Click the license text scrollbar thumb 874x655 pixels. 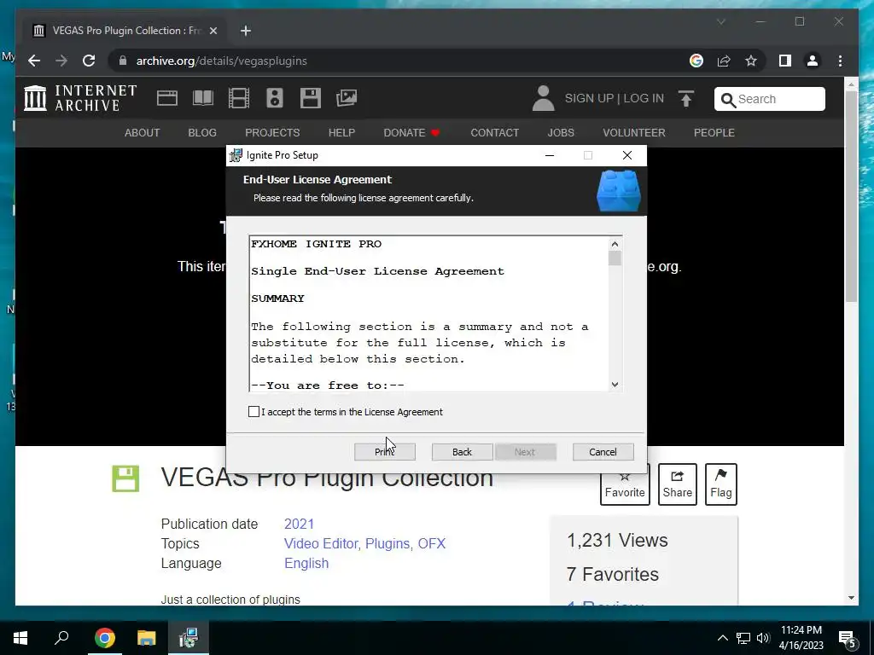point(615,258)
